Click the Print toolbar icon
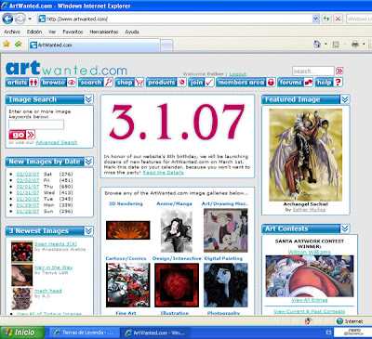The width and height of the screenshot is (372, 339). (x=355, y=45)
